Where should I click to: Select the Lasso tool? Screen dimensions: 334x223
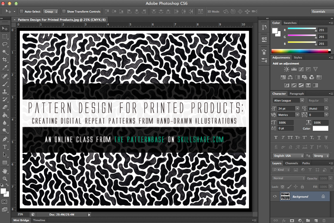(x=5, y=44)
